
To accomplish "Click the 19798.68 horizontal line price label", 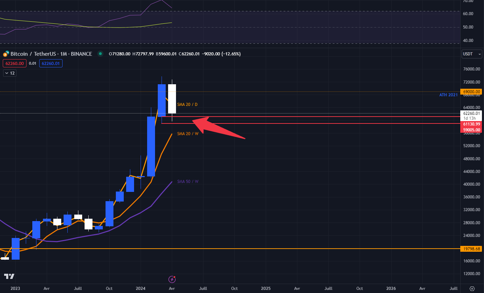I will coord(471,249).
